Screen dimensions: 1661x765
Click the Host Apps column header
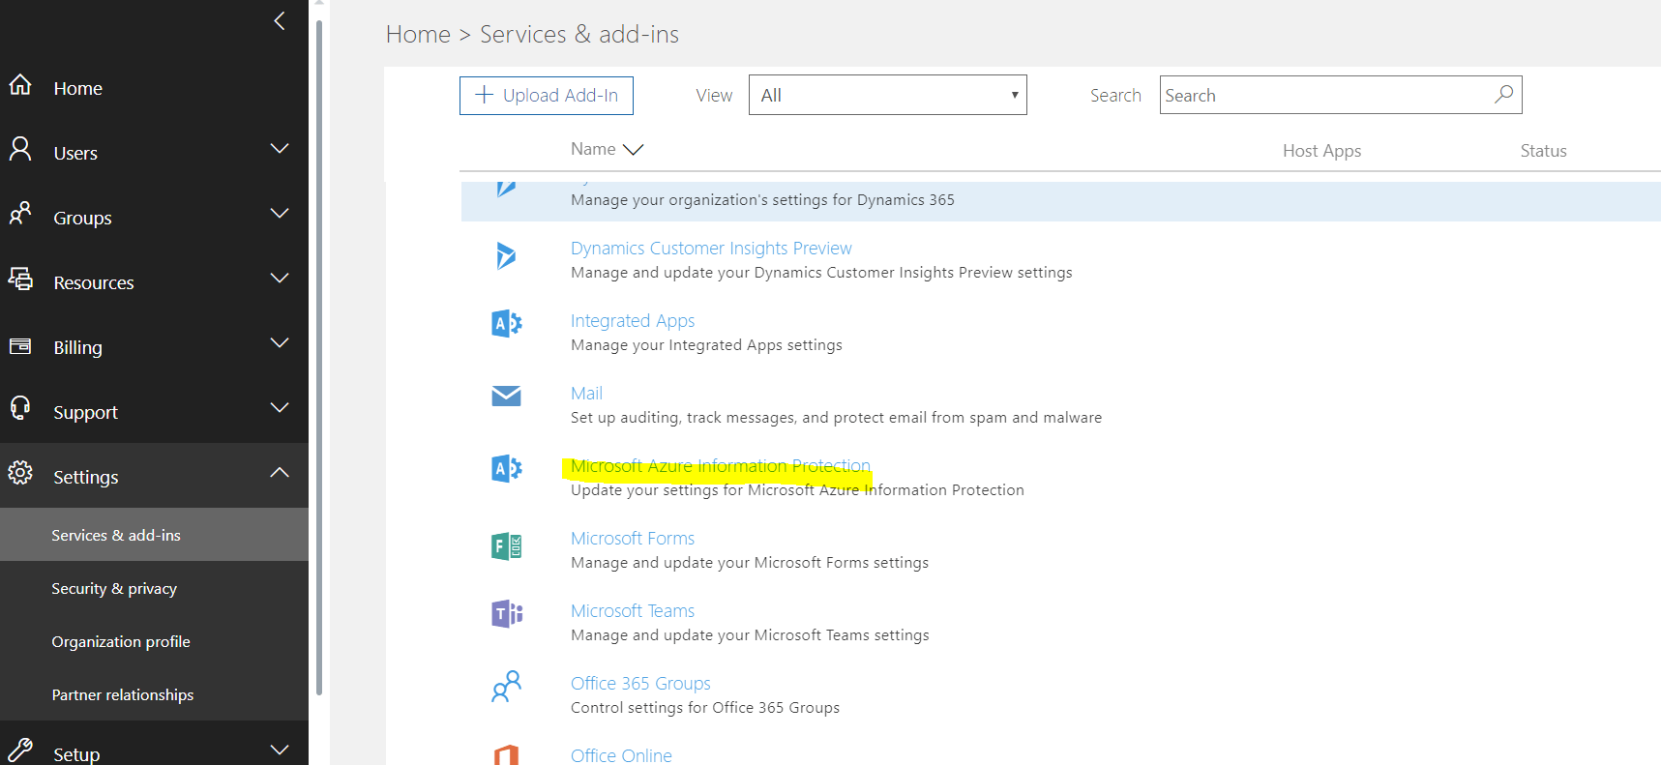1321,151
